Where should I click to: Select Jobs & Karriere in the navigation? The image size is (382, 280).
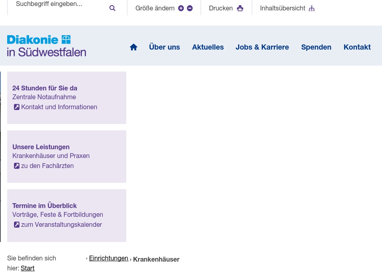coord(262,47)
